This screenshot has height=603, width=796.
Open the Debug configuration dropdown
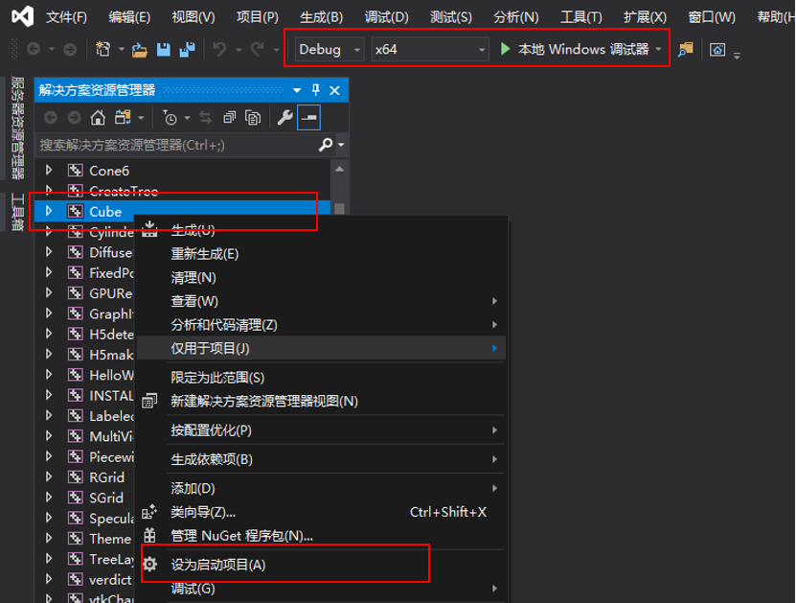[330, 49]
